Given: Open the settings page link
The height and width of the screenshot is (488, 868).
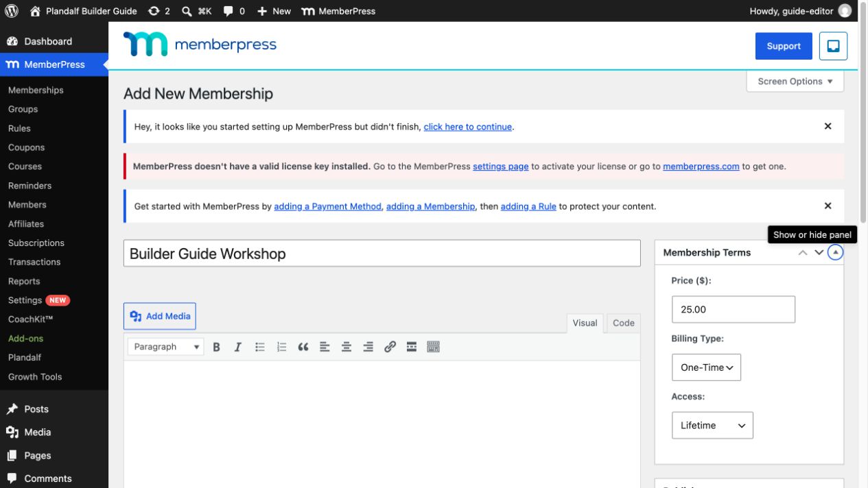Looking at the screenshot, I should pos(500,167).
